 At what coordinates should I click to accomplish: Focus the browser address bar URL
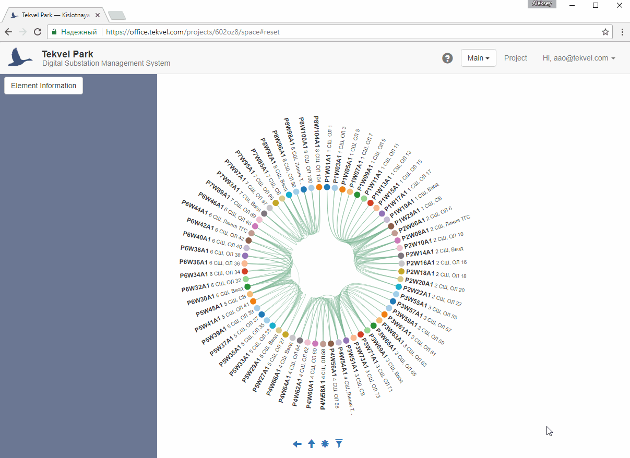pyautogui.click(x=193, y=32)
